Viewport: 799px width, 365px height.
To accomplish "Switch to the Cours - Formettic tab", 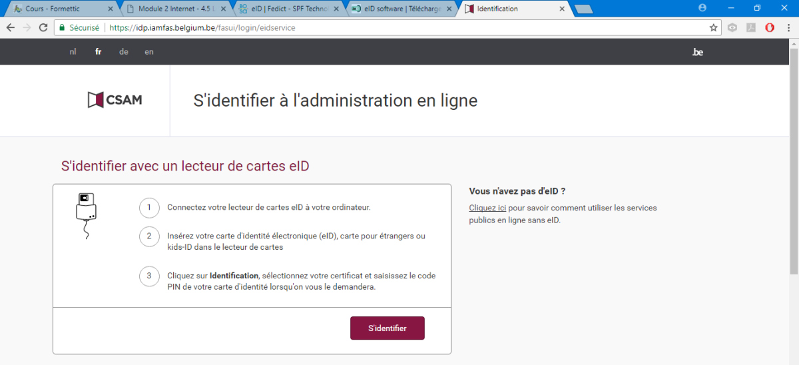I will 60,9.
